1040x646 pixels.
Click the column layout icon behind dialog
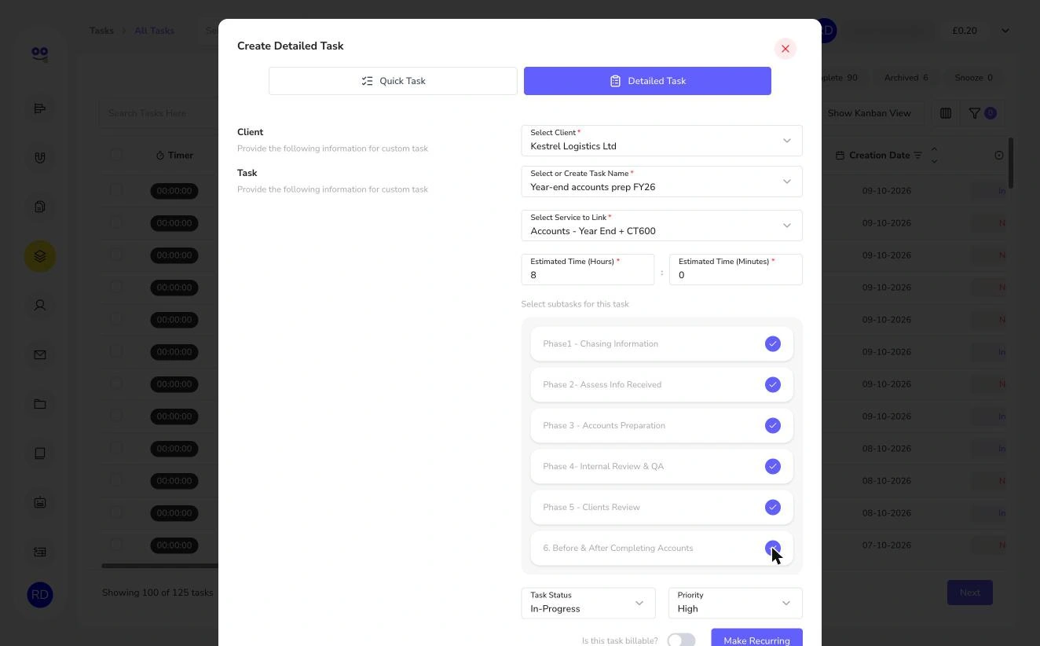946,113
